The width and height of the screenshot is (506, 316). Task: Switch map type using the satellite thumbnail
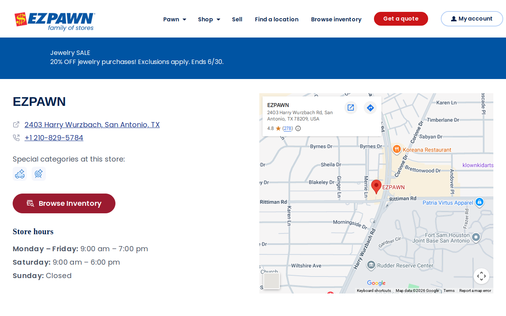(x=272, y=281)
